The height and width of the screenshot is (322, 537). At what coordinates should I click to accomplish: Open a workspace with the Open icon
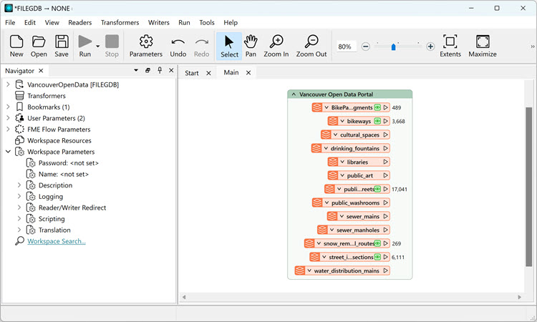[39, 46]
